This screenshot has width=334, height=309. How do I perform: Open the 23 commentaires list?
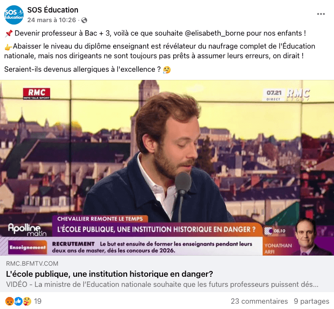pyautogui.click(x=259, y=301)
